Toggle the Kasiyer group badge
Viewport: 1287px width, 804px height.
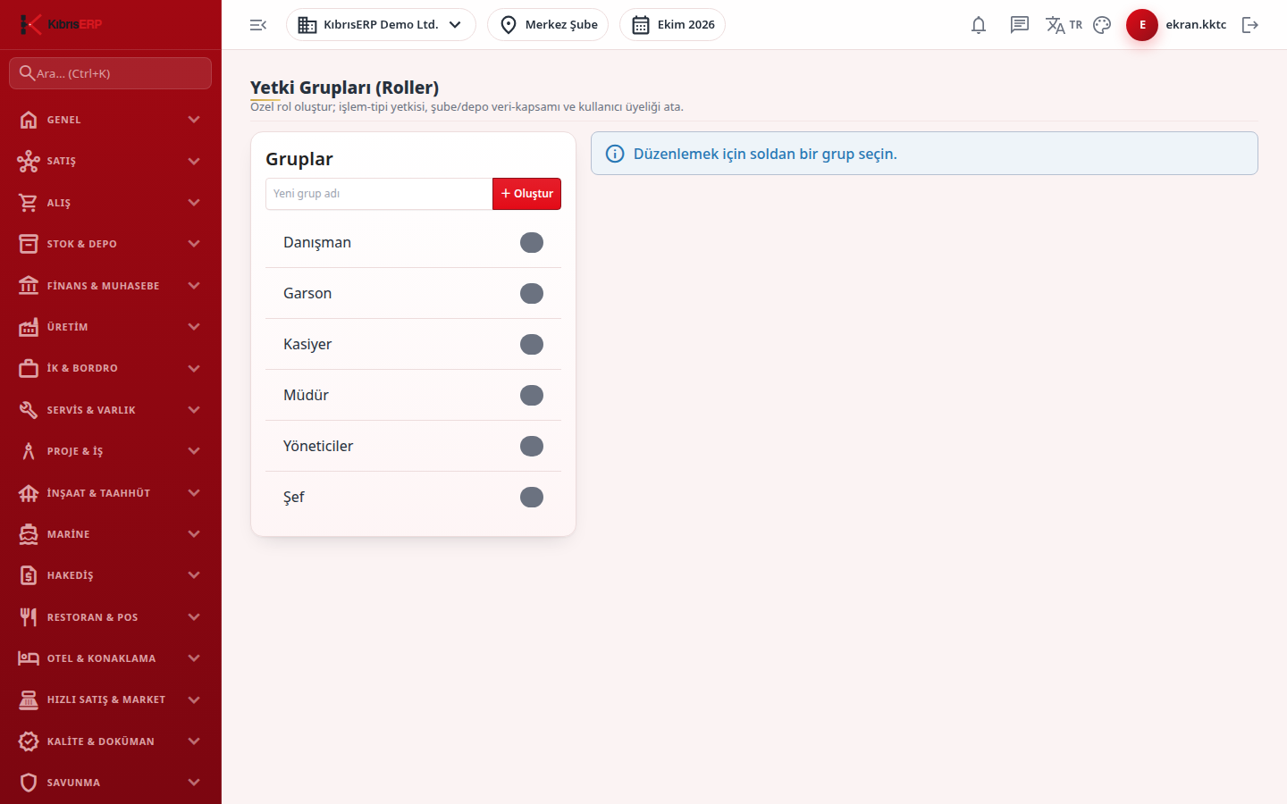[x=532, y=344]
